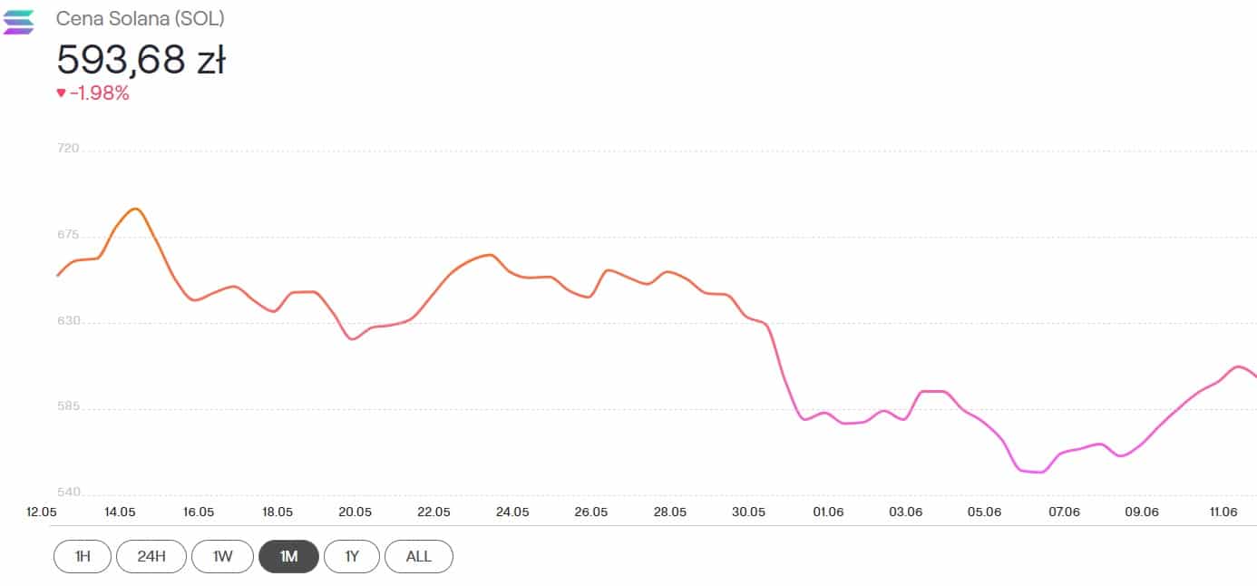Click the 11.06 date label
This screenshot has height=586, width=1257.
tap(1223, 512)
